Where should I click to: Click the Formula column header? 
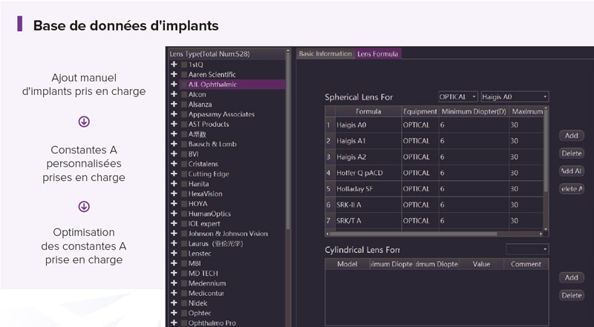coord(368,112)
